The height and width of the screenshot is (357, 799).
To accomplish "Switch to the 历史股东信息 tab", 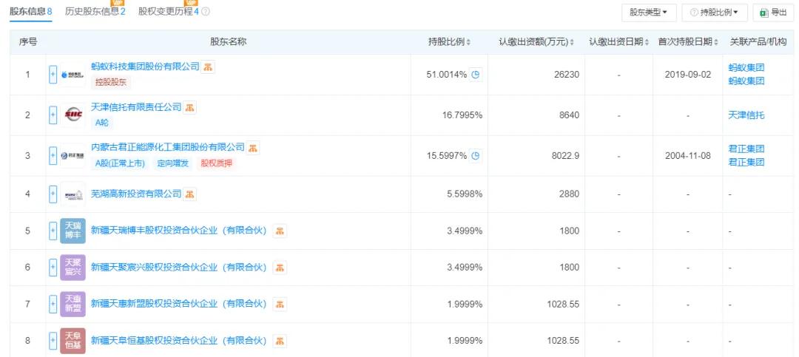I will point(95,11).
